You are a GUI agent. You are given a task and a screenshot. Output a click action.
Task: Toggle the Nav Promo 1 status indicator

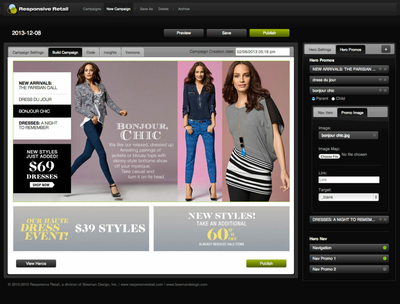[385, 258]
